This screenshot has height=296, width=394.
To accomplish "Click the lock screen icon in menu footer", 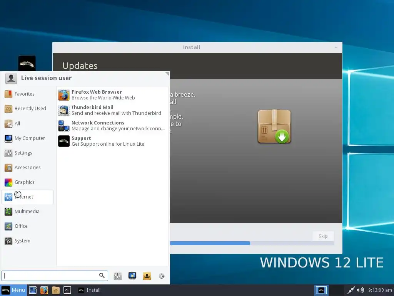I will coord(132,276).
